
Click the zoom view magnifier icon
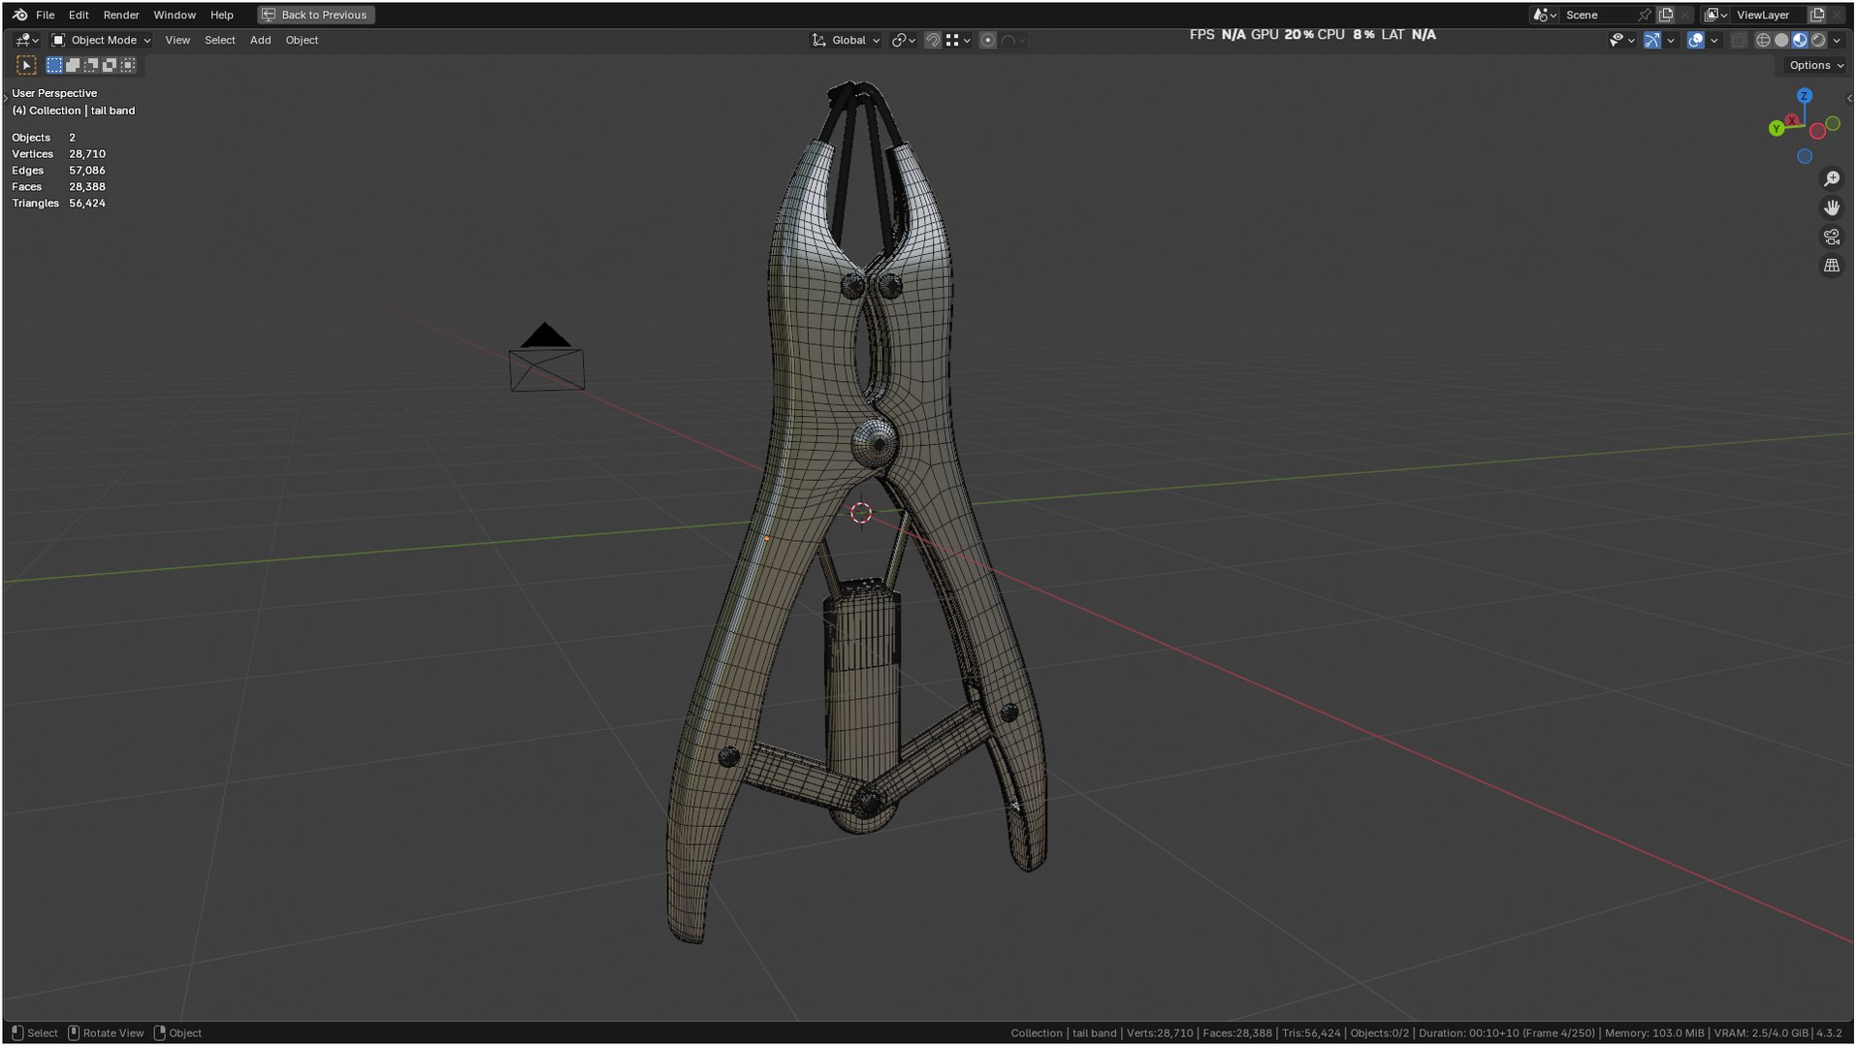point(1832,178)
